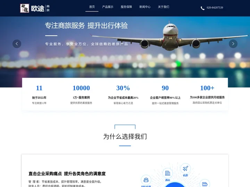Viewport: 250px width, 187px height.
Task: Click the 欧途 seal logo image
Action: pos(25,8)
